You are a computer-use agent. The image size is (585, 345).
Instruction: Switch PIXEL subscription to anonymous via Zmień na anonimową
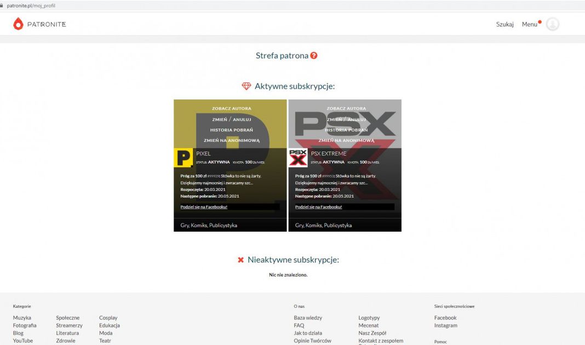pyautogui.click(x=231, y=140)
